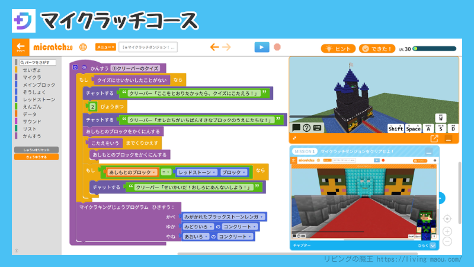Click the パーツをさがす search field
This screenshot has height=267, width=474.
click(x=36, y=62)
